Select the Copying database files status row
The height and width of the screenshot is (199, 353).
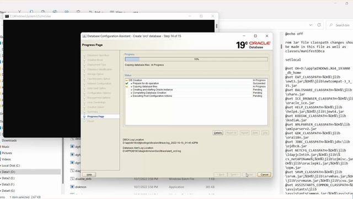coord(196,87)
